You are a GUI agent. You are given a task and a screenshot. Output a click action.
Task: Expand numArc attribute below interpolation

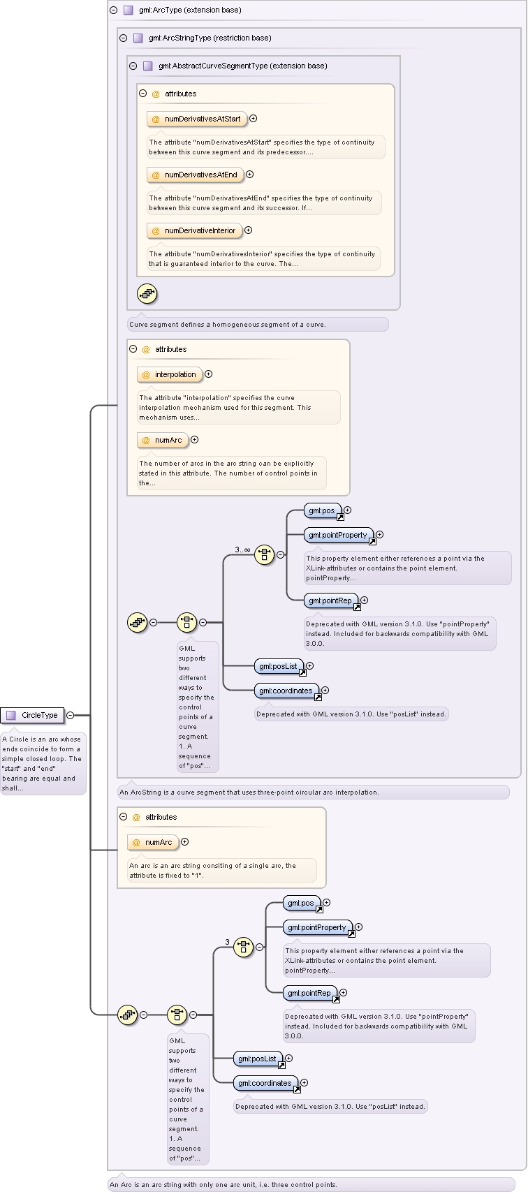pos(194,440)
